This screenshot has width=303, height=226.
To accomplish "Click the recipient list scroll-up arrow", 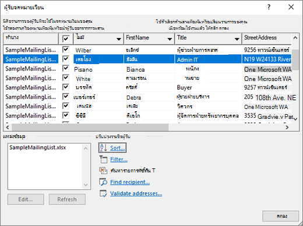I will (295, 38).
